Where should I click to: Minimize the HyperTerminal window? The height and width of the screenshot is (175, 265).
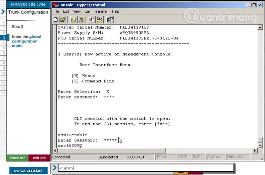pos(248,5)
